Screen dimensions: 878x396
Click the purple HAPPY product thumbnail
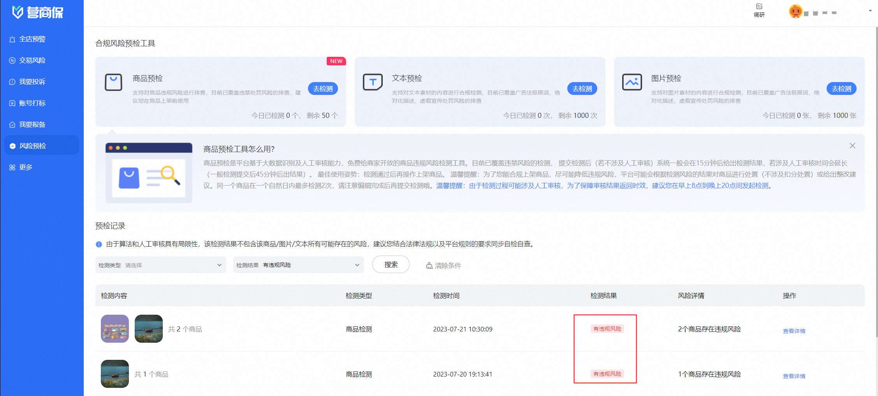point(115,329)
